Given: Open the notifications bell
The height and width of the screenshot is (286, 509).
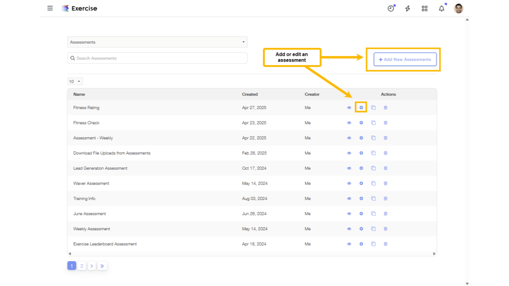Looking at the screenshot, I should click(x=442, y=9).
